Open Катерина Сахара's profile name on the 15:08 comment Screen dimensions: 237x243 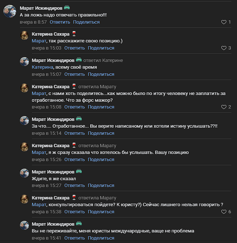[x=51, y=86]
